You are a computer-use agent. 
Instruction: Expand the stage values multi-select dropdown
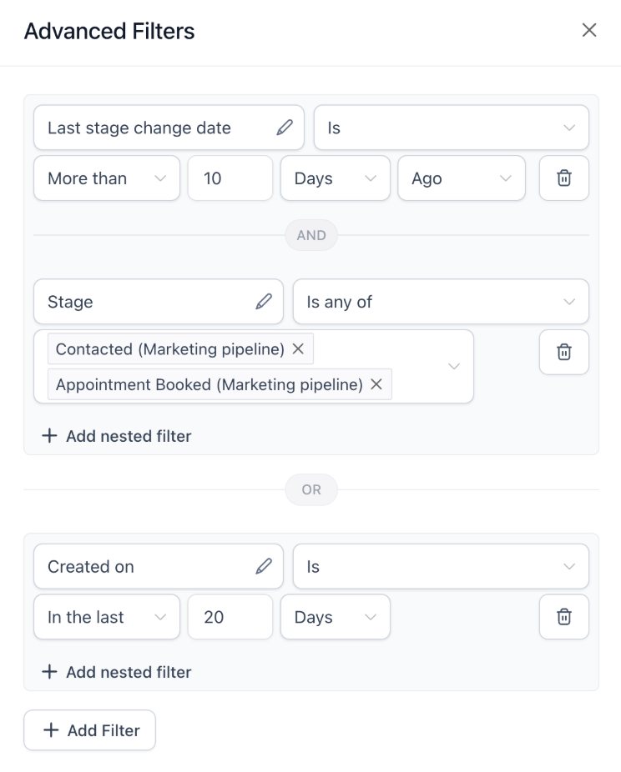(x=454, y=367)
